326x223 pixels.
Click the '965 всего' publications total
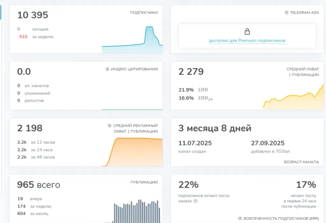(x=39, y=185)
